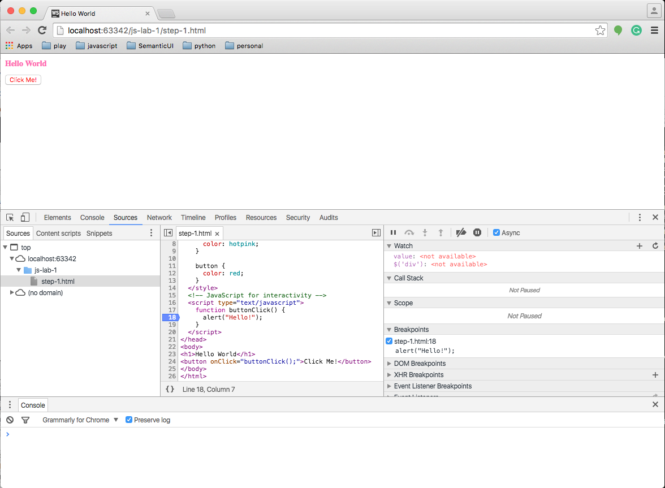Add a new watch expression
The image size is (665, 488).
[640, 246]
